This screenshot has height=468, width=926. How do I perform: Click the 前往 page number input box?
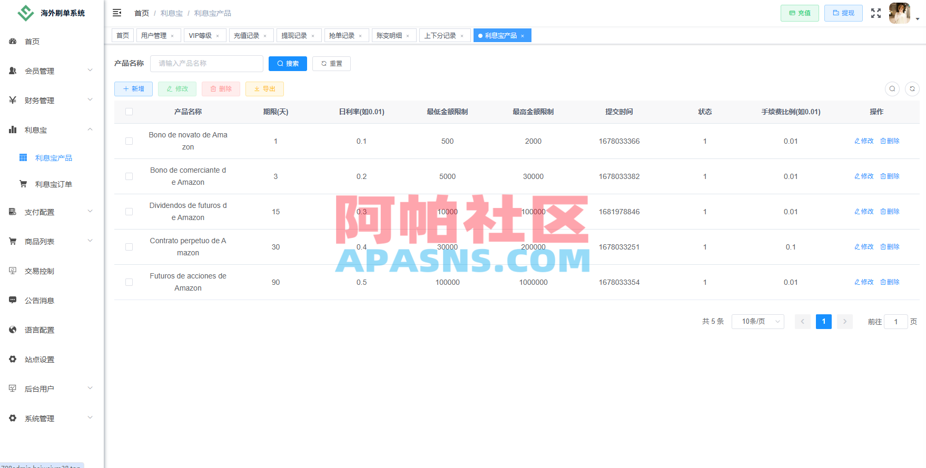[895, 322]
